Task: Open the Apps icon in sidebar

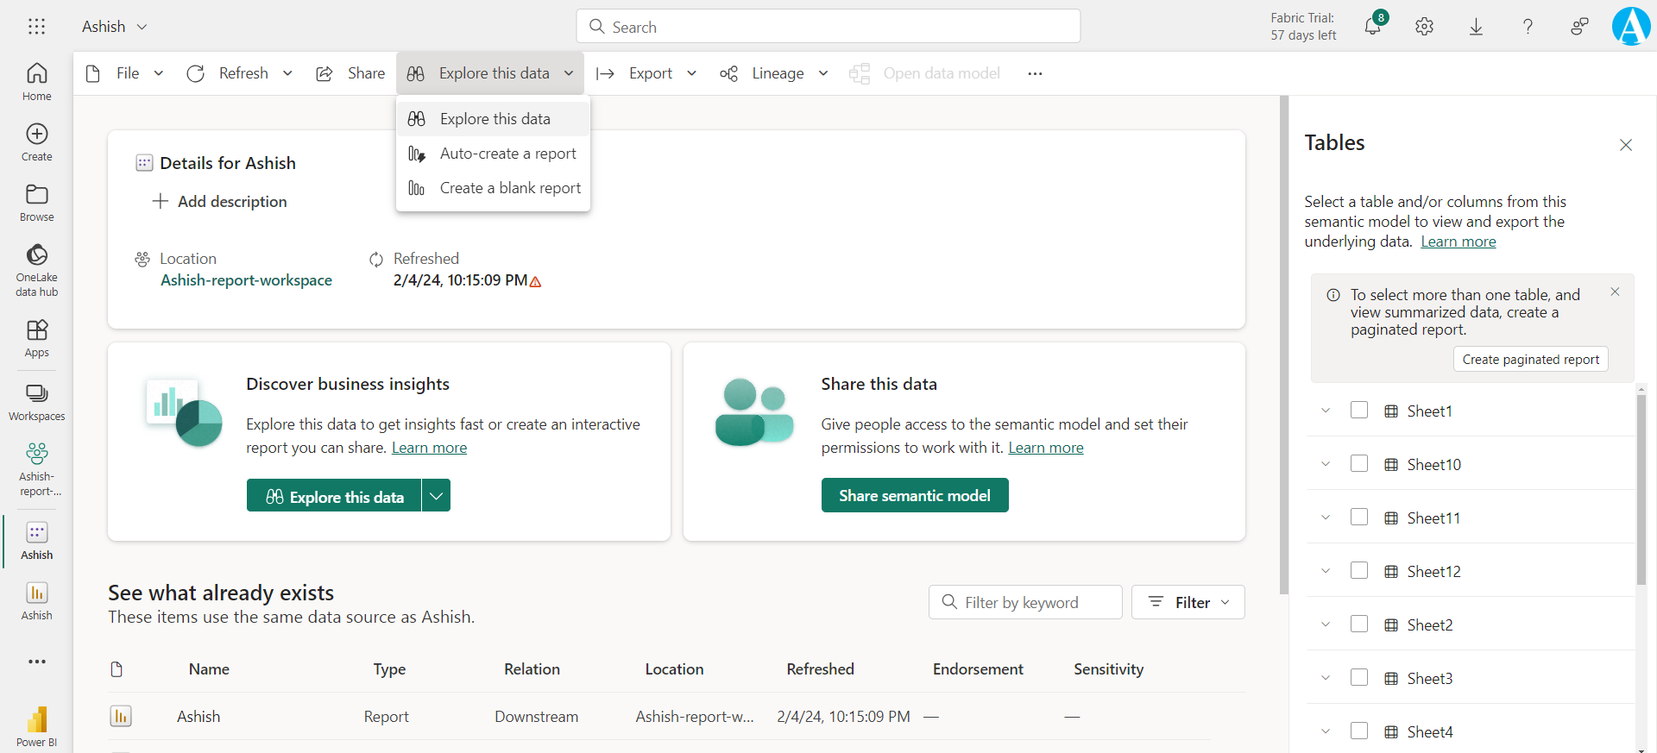Action: [x=36, y=338]
